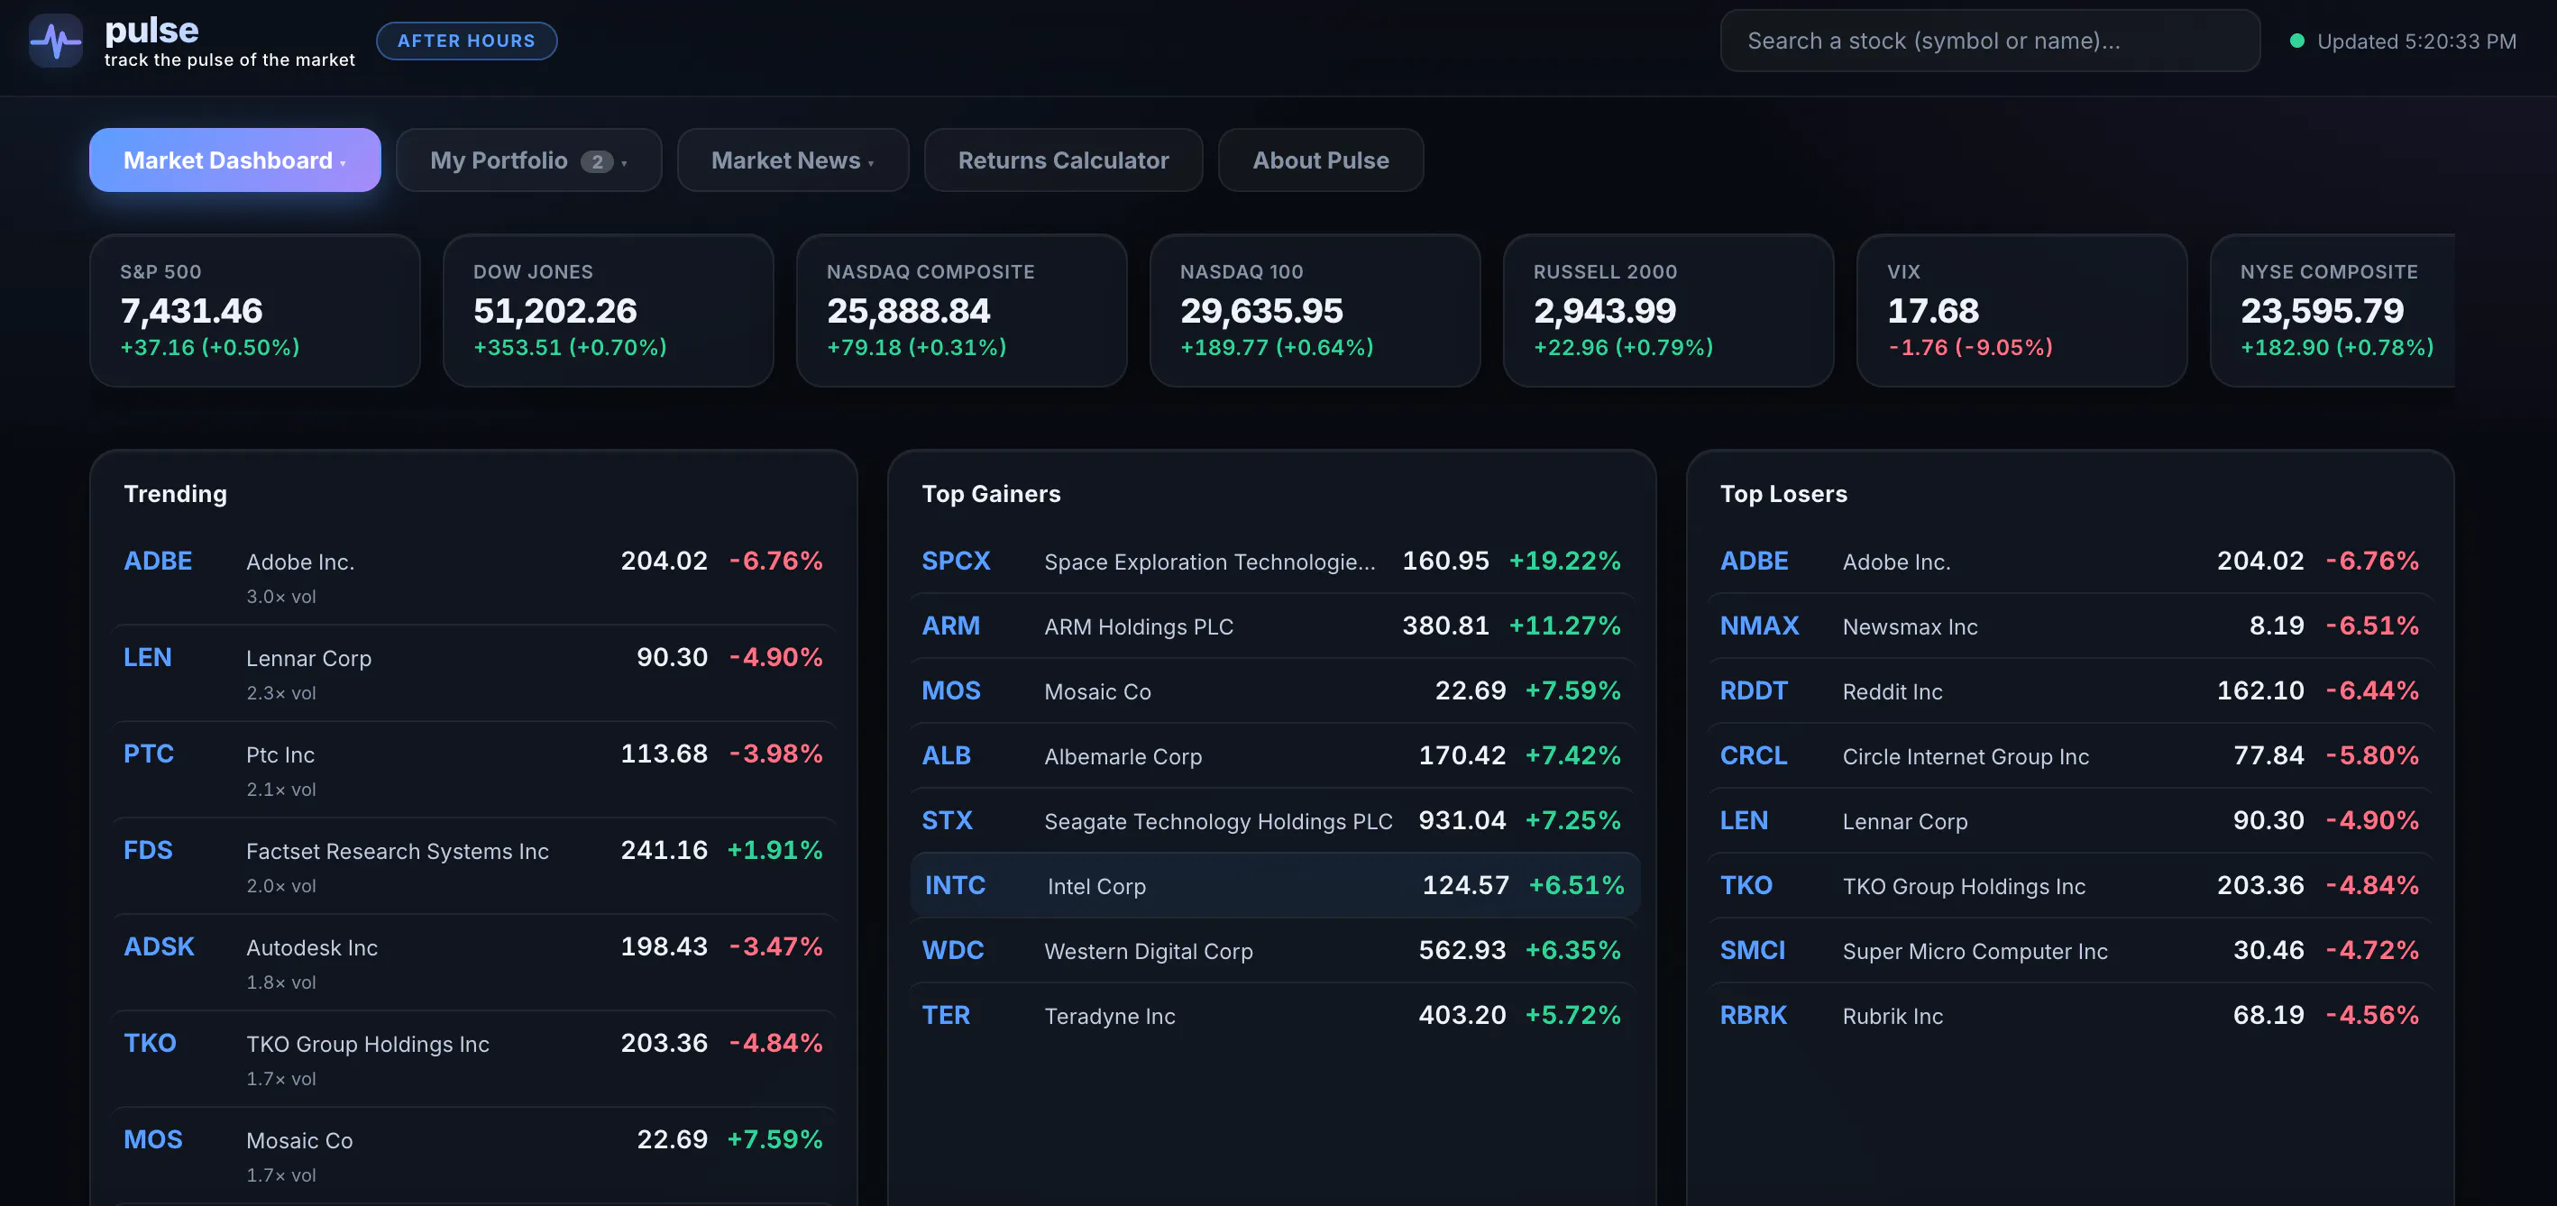This screenshot has width=2557, height=1206.
Task: Click the Pulse heartbeat logo icon
Action: (56, 41)
